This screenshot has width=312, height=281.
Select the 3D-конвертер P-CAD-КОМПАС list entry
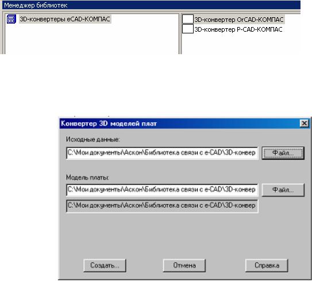pos(238,29)
